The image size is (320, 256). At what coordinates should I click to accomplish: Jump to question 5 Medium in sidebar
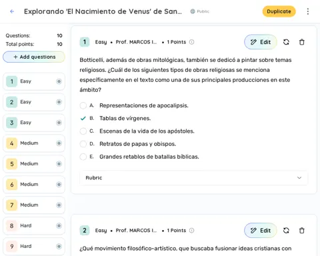(x=34, y=164)
